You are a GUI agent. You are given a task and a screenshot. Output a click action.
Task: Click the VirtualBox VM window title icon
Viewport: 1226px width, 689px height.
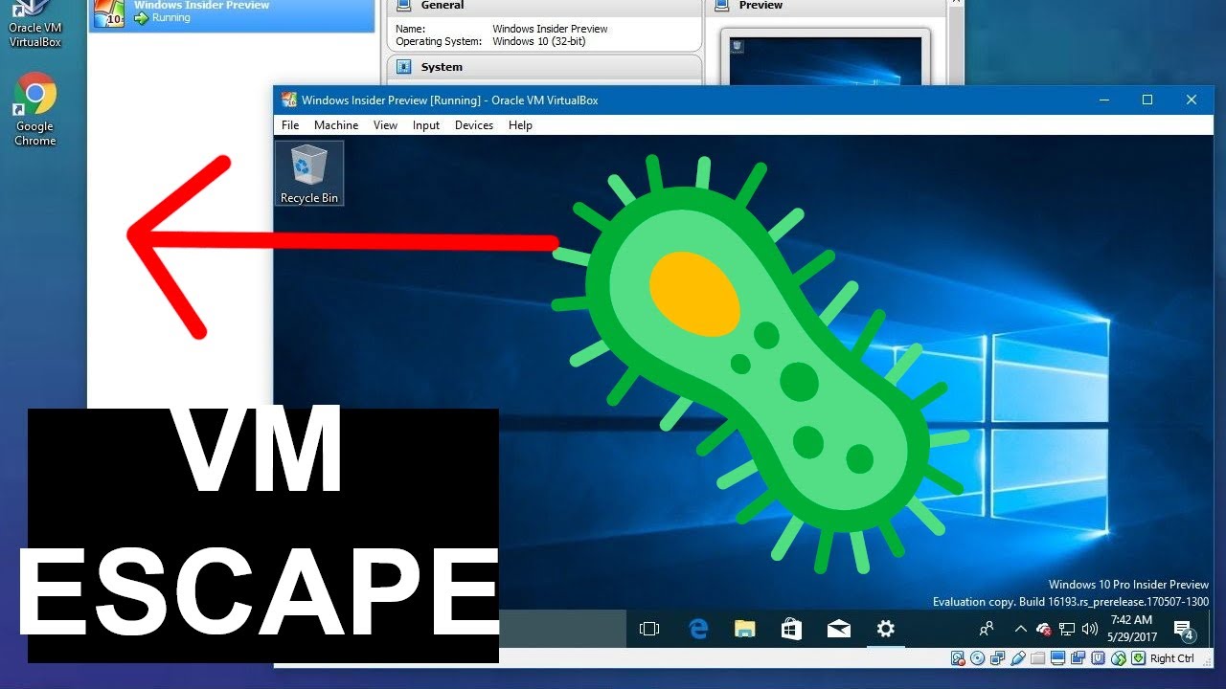click(x=288, y=100)
